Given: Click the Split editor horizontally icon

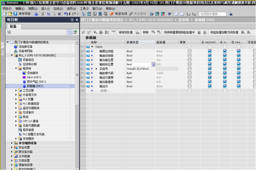Looking at the screenshot, I should (176, 14).
